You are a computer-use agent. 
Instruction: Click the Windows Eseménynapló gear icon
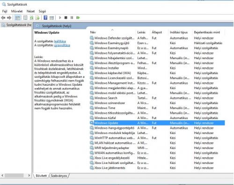coord(92,48)
